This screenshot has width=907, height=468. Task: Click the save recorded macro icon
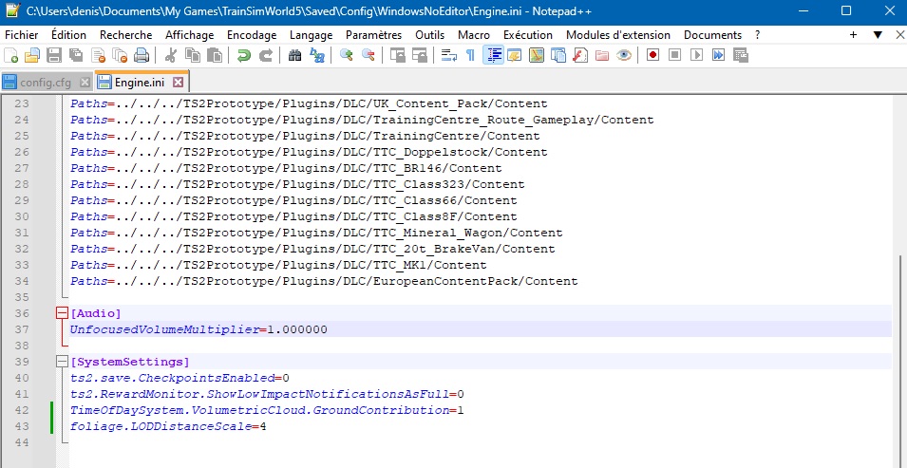[x=741, y=56]
